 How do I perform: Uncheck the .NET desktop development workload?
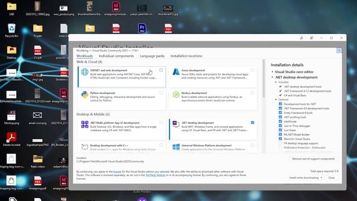click(253, 123)
